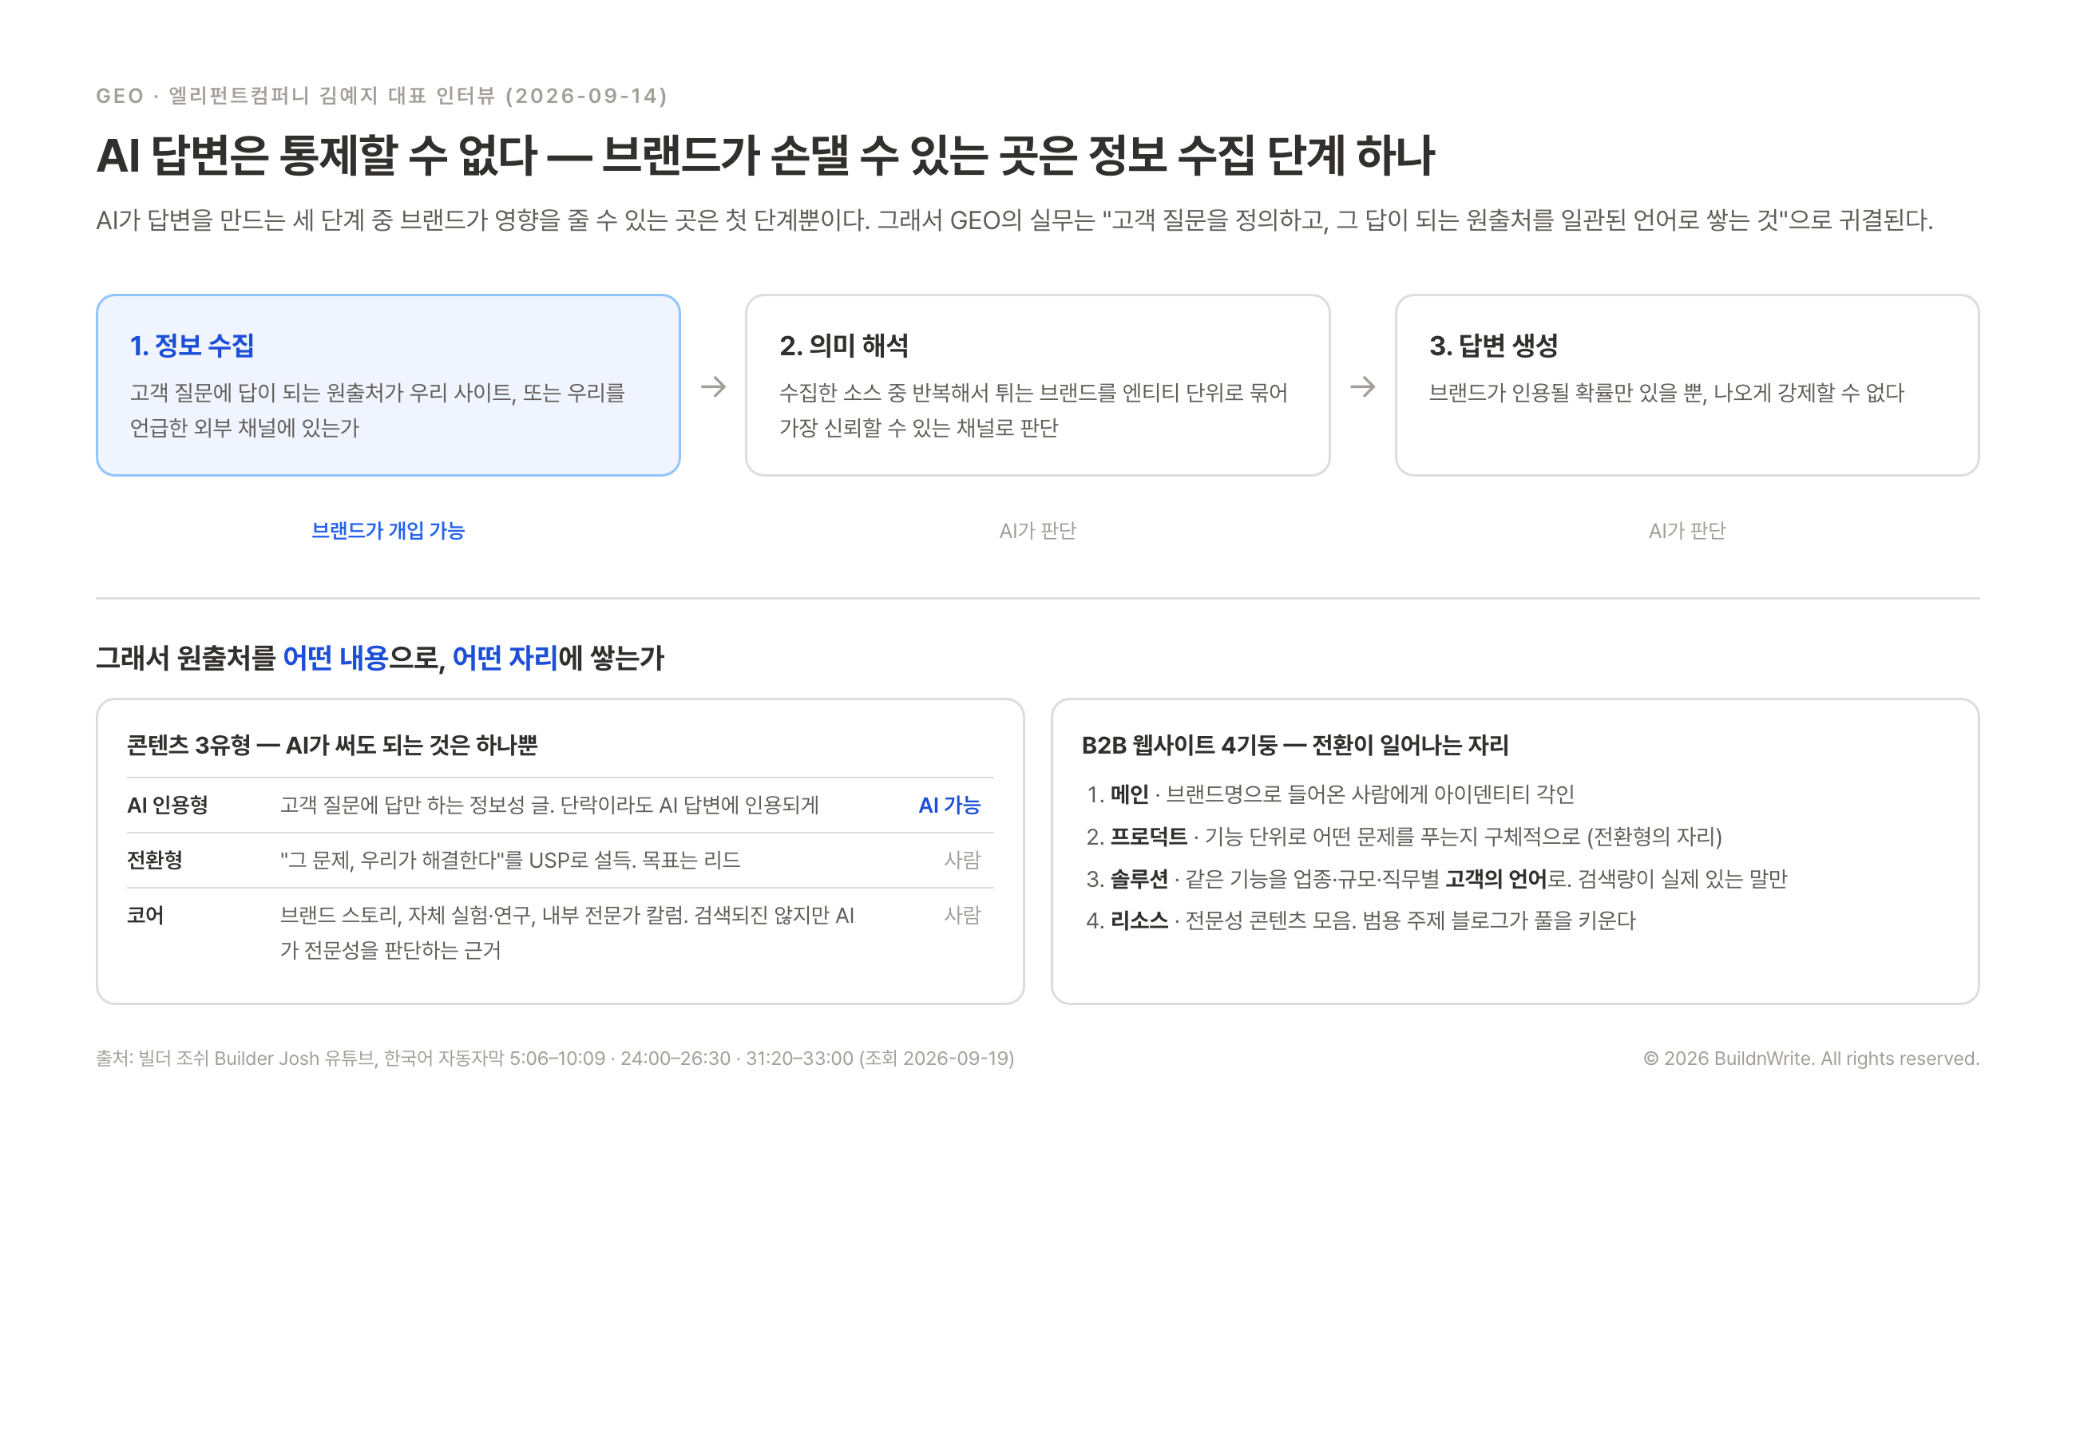Click the '브랜드가 개입 가능' blue label
Viewport: 2076px width, 1437px height.
tap(388, 530)
